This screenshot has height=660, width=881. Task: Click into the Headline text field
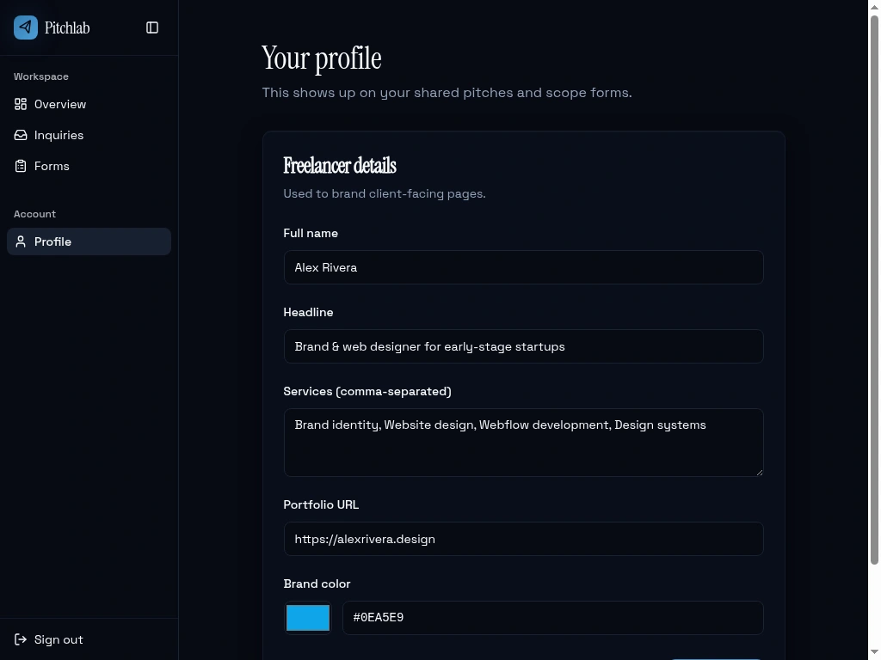(x=523, y=346)
